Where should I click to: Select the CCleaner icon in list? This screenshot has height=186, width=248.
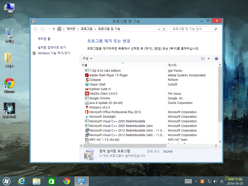coord(87,80)
